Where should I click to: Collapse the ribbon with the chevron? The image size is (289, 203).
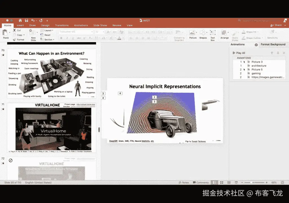(285, 25)
